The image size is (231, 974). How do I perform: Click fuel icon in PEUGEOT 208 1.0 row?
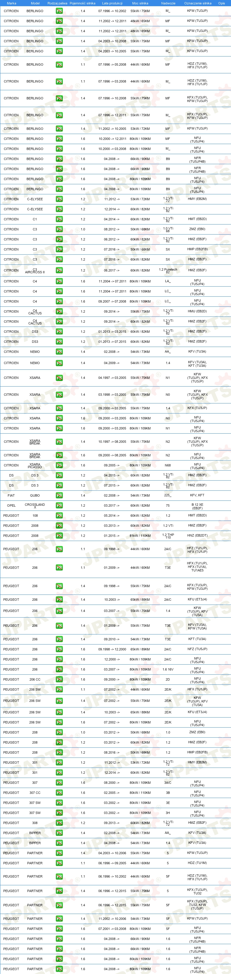[x=59, y=732]
